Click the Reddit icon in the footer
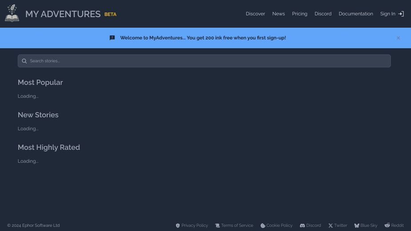This screenshot has width=411, height=231. coord(387,225)
